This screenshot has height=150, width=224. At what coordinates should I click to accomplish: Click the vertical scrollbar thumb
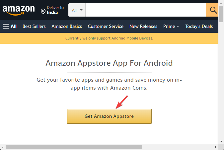coord(221,14)
